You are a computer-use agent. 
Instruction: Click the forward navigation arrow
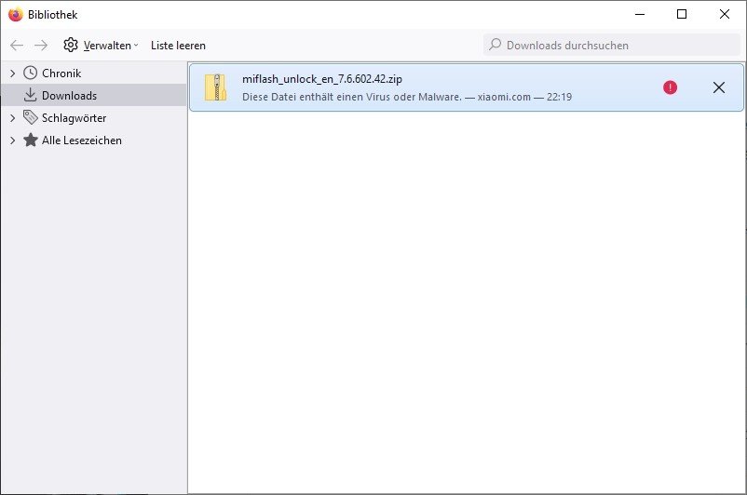[41, 45]
